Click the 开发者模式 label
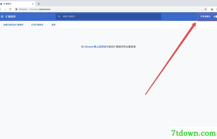Screen dimensions: 217x139 [205, 17]
